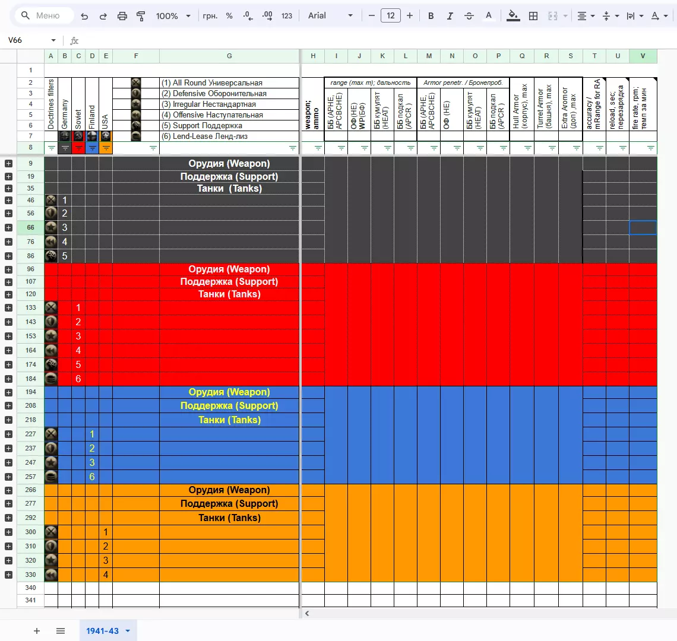Click the Germany flag icon in row 7
This screenshot has height=641, width=677.
[x=65, y=136]
